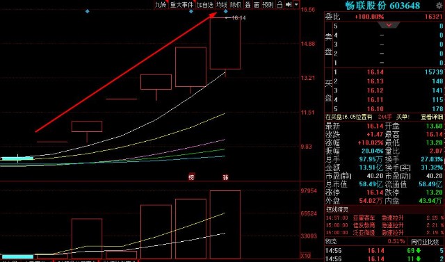Open the settings gear in quote panel
This screenshot has width=445, height=262.
click(439, 6)
